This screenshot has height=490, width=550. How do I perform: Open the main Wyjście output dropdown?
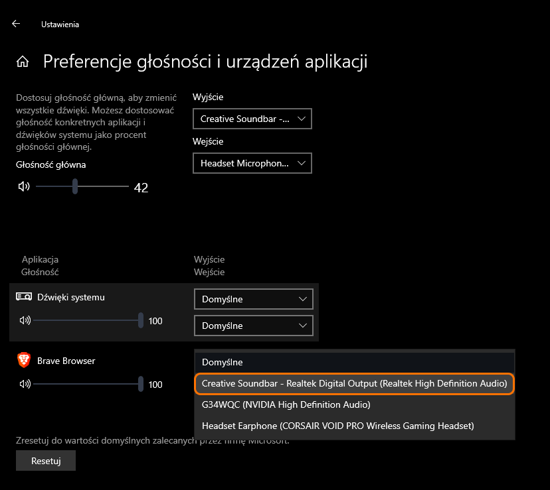pyautogui.click(x=252, y=119)
